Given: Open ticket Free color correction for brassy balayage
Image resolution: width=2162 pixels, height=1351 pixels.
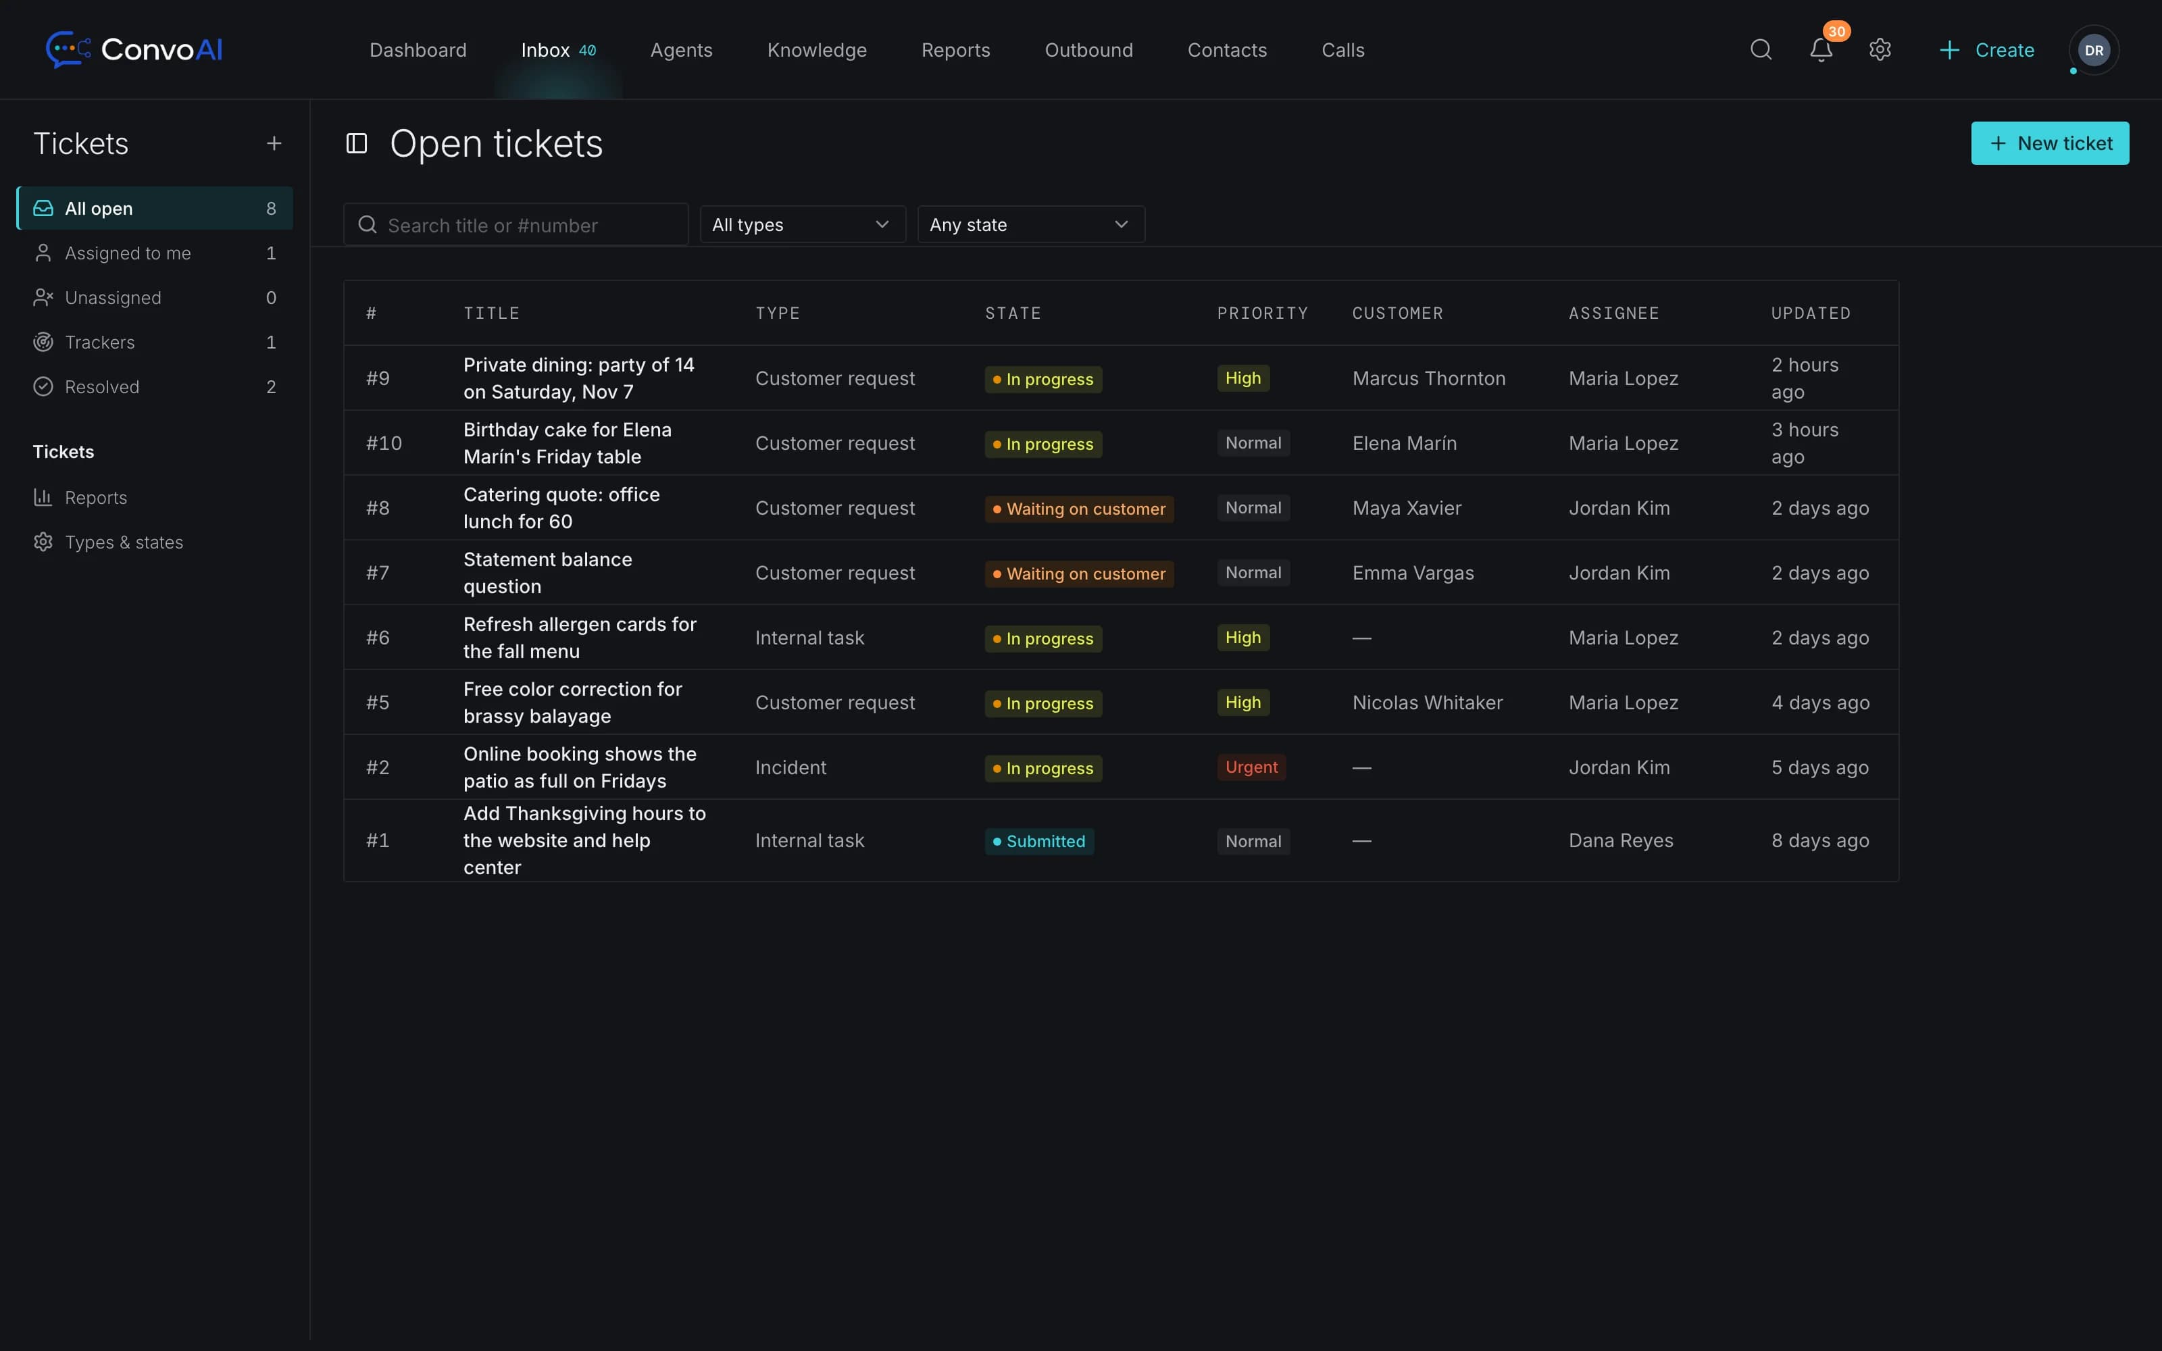Looking at the screenshot, I should [x=572, y=703].
